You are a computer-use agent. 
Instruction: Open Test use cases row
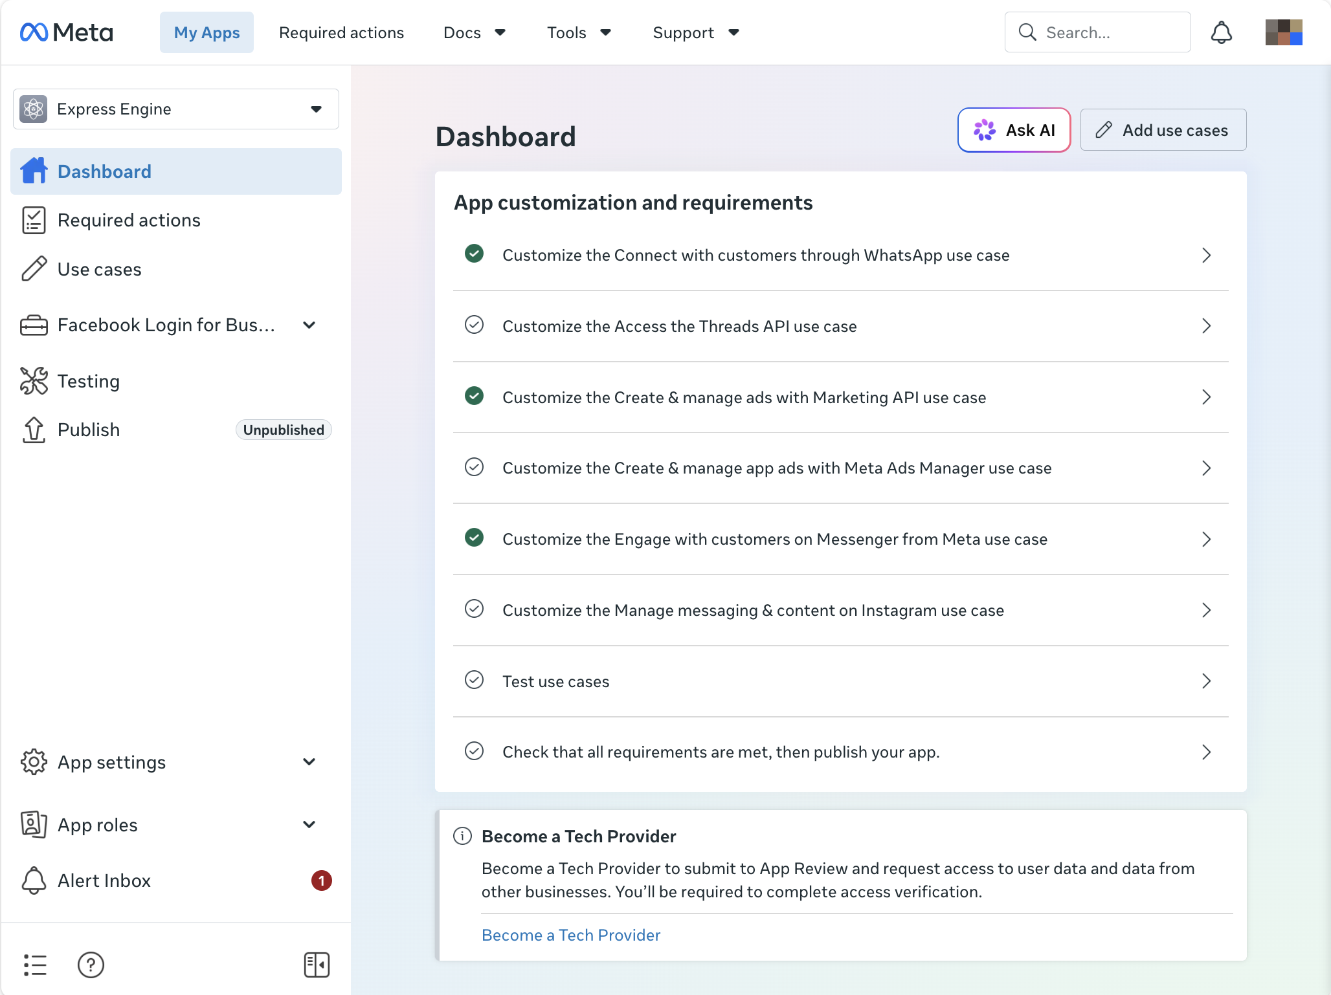[840, 681]
